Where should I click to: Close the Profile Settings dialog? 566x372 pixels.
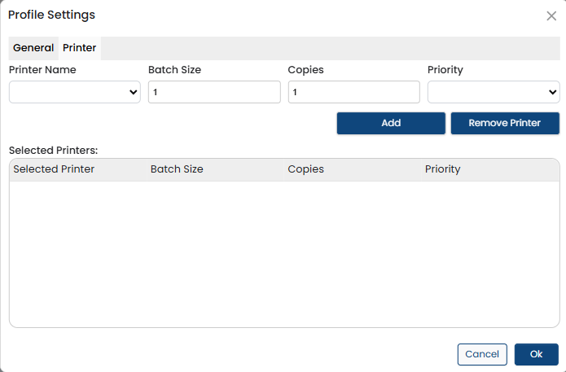click(x=551, y=15)
